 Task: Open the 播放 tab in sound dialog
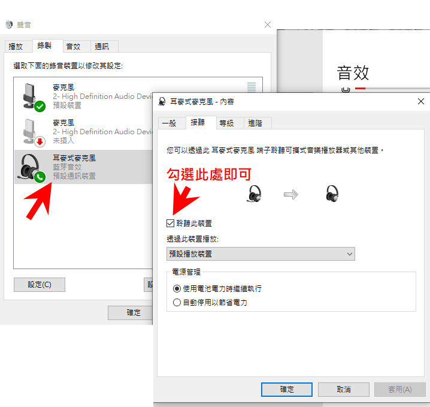pos(16,46)
